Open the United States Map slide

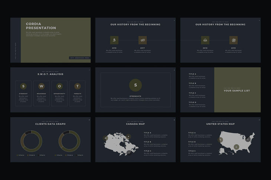click(221, 140)
